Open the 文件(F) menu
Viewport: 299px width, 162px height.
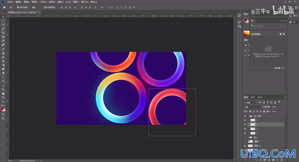(10, 2)
